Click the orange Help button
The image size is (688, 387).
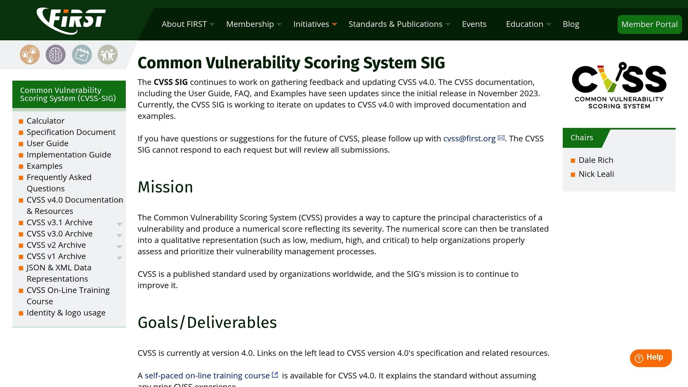(650, 358)
